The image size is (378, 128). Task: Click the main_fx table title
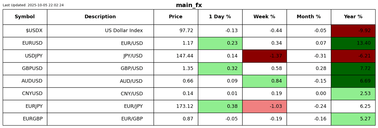point(189,5)
